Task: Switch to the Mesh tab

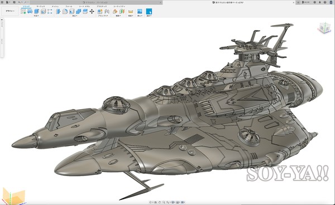Action: 55,6
